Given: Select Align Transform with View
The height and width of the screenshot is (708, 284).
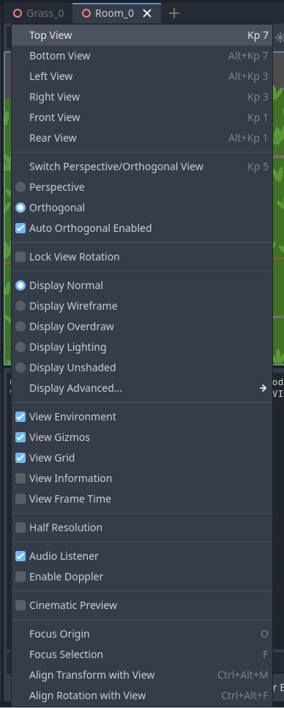Looking at the screenshot, I should [142, 675].
